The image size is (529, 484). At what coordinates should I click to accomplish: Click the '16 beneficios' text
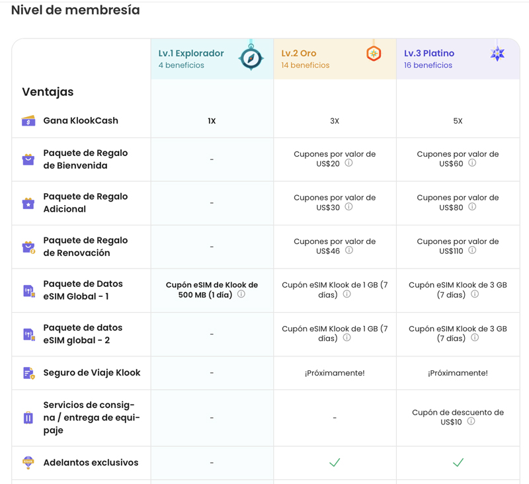428,65
